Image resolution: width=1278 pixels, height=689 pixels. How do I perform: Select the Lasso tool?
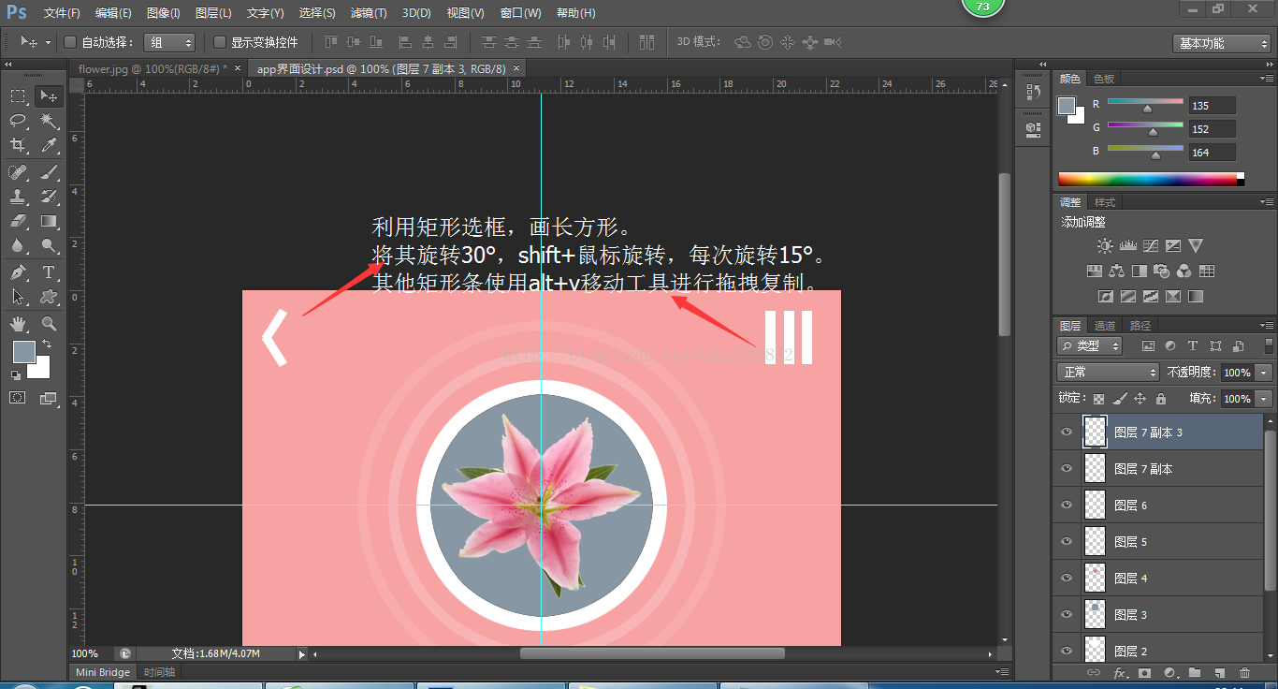tap(18, 121)
